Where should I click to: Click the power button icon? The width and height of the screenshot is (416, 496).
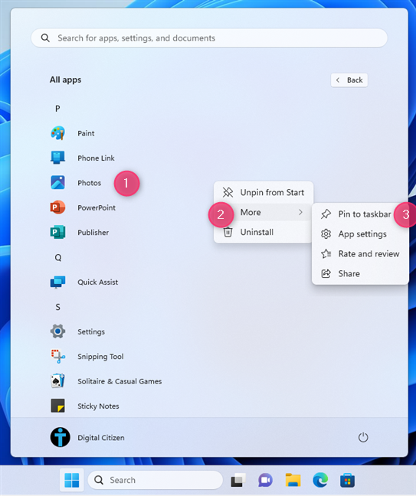pyautogui.click(x=363, y=438)
